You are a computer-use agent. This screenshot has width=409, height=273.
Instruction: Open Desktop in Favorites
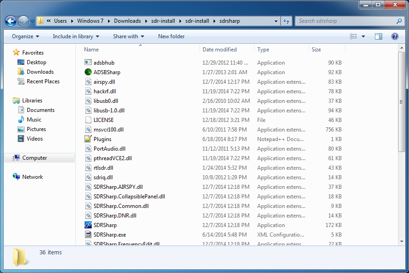[x=36, y=62]
